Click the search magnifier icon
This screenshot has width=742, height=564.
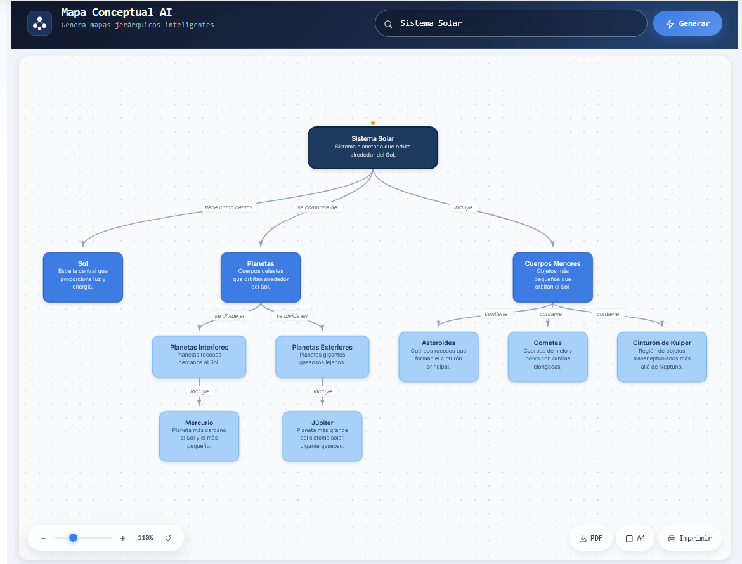pos(388,23)
